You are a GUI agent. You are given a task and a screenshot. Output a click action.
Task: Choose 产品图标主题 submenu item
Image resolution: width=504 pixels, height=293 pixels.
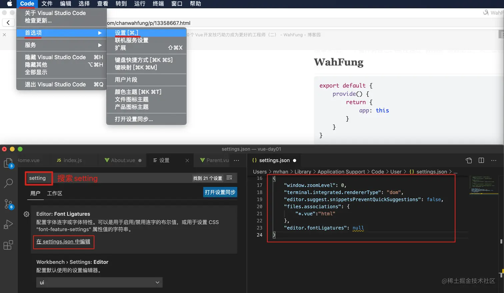146,107
